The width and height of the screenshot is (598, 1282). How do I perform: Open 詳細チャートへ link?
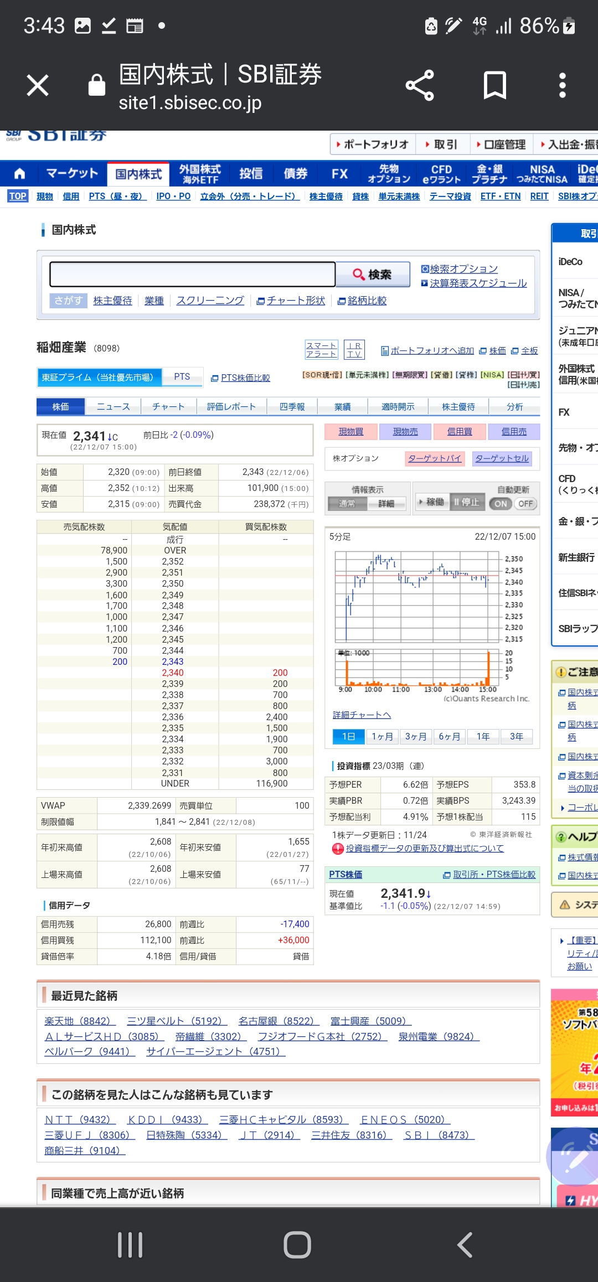pos(362,715)
